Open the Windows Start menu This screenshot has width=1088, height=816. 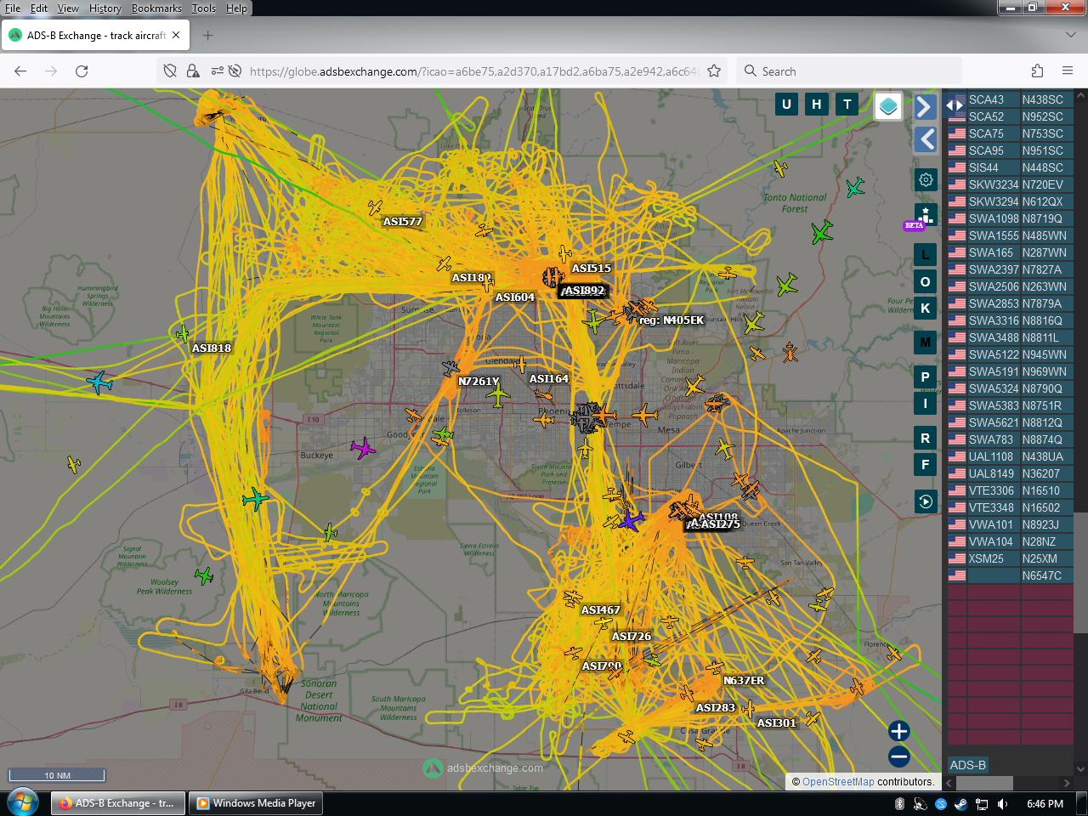coord(22,802)
